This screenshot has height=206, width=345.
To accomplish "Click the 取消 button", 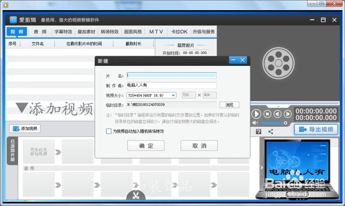I will [199, 146].
